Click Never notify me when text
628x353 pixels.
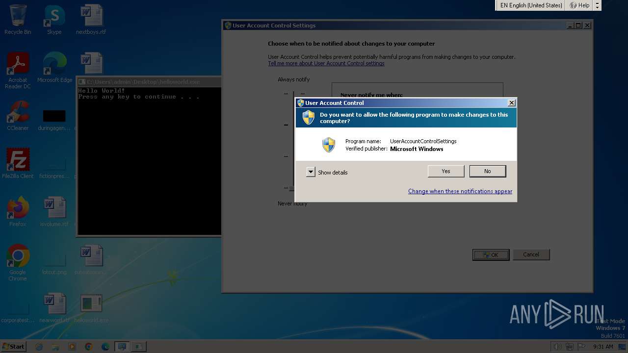coord(371,95)
